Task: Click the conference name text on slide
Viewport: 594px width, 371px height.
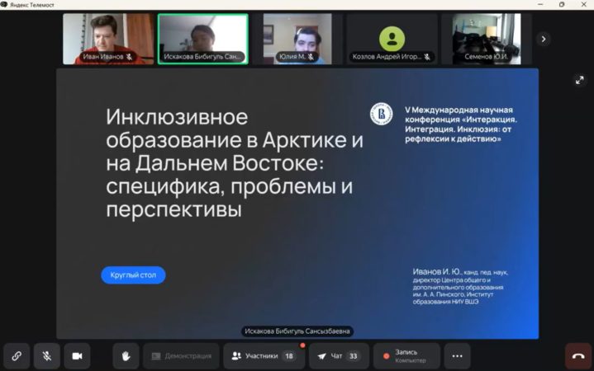Action: click(461, 124)
